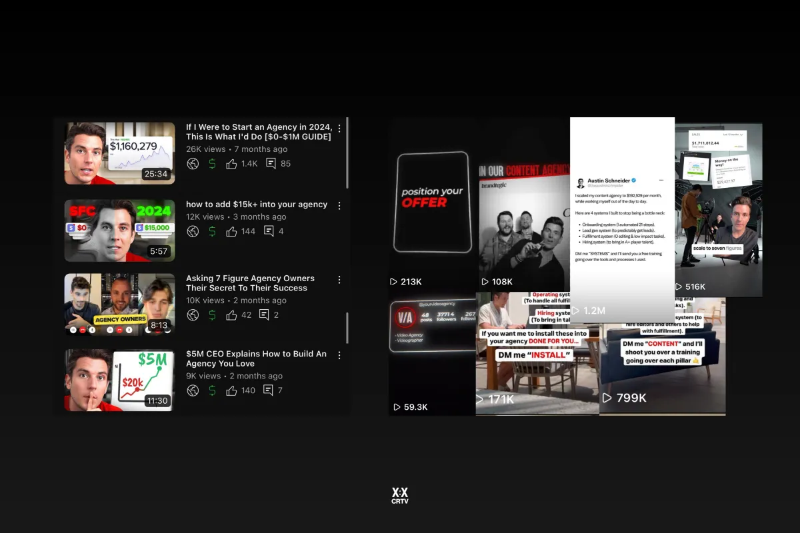Open the video titled If I Were to Start an Agency in 2024

tap(259, 132)
